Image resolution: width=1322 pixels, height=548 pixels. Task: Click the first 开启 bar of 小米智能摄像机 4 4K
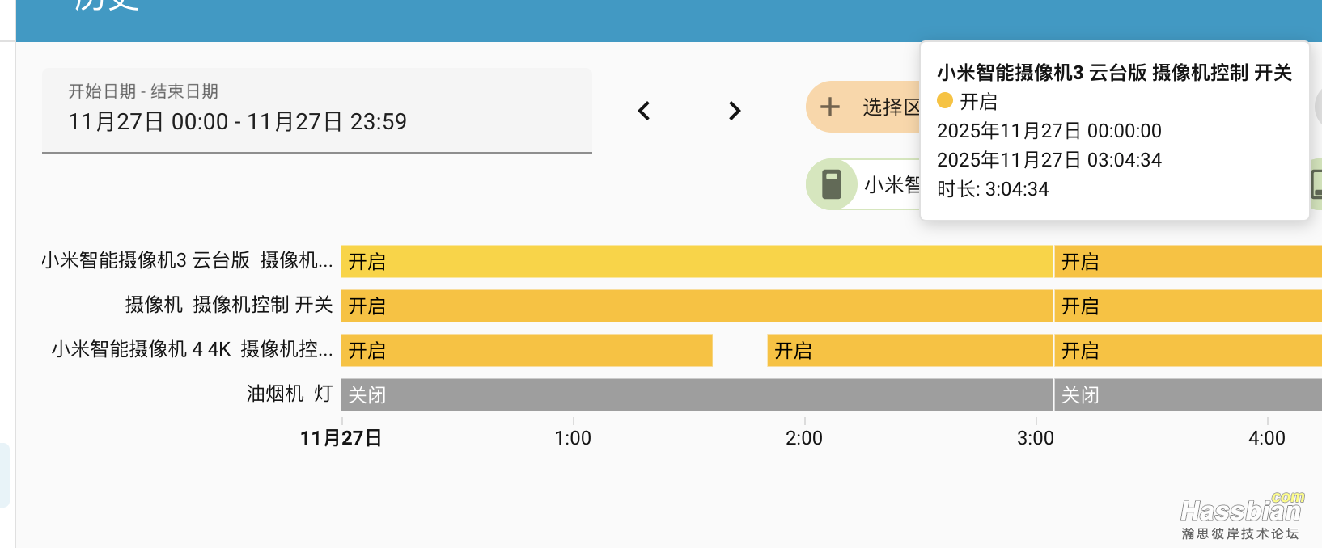point(526,351)
